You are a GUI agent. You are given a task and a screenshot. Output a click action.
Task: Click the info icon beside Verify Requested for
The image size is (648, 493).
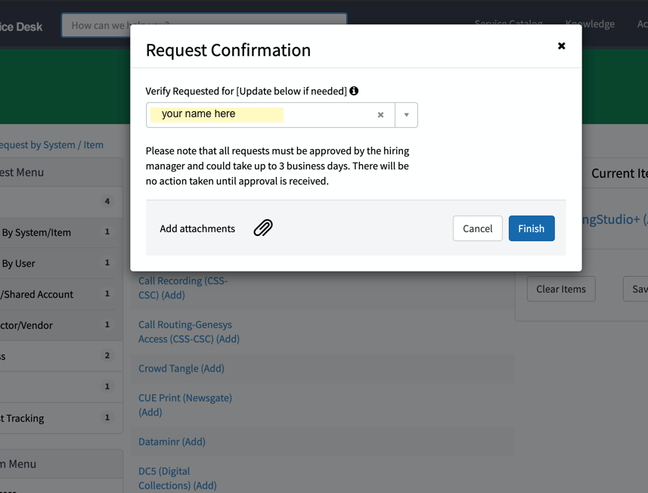pos(354,91)
